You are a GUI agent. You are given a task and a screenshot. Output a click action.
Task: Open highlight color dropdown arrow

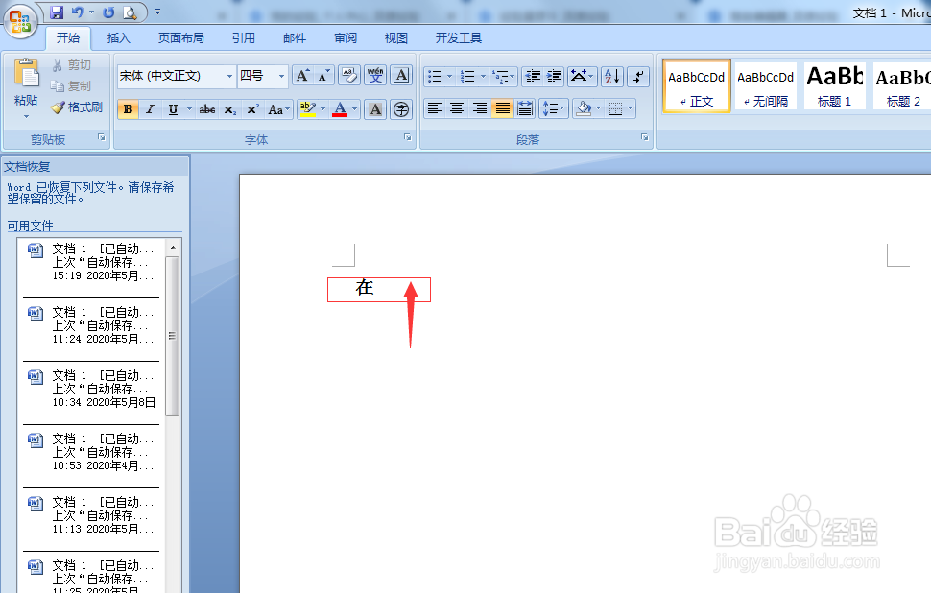click(x=323, y=109)
